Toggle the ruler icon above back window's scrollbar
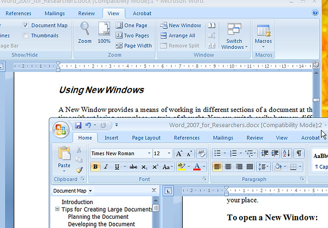 point(316,65)
